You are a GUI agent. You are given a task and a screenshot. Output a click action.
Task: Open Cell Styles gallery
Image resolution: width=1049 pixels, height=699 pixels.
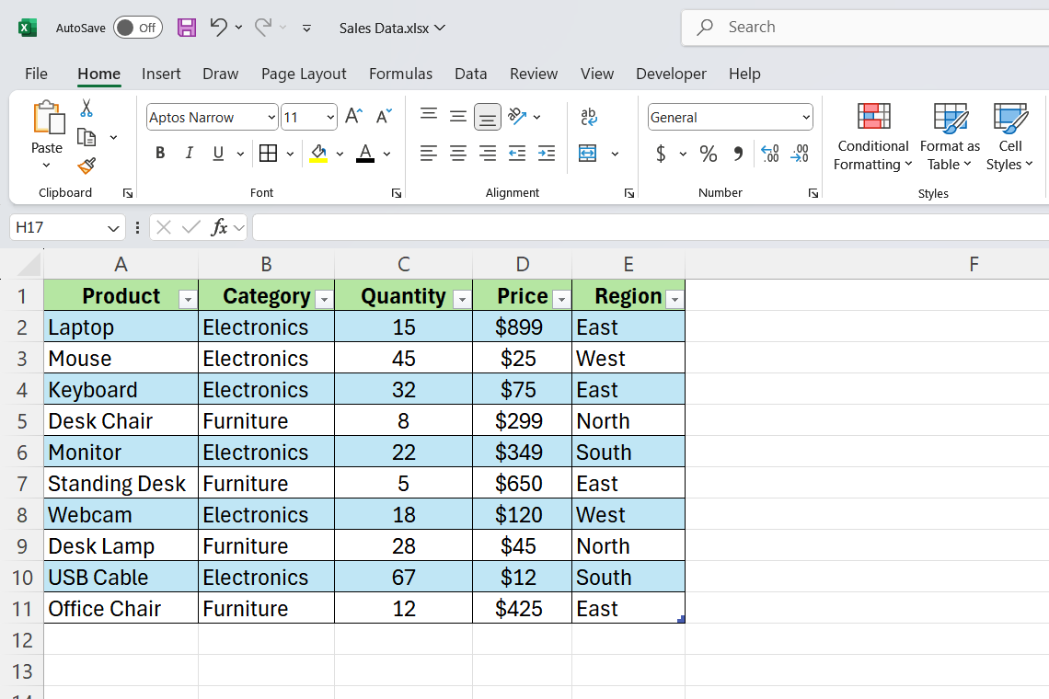tap(1010, 137)
